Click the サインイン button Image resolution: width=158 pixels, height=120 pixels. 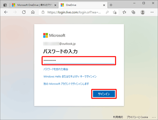click(x=104, y=94)
